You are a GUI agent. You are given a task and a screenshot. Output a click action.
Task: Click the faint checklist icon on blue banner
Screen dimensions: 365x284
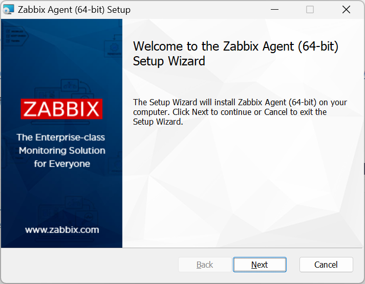pyautogui.click(x=15, y=36)
